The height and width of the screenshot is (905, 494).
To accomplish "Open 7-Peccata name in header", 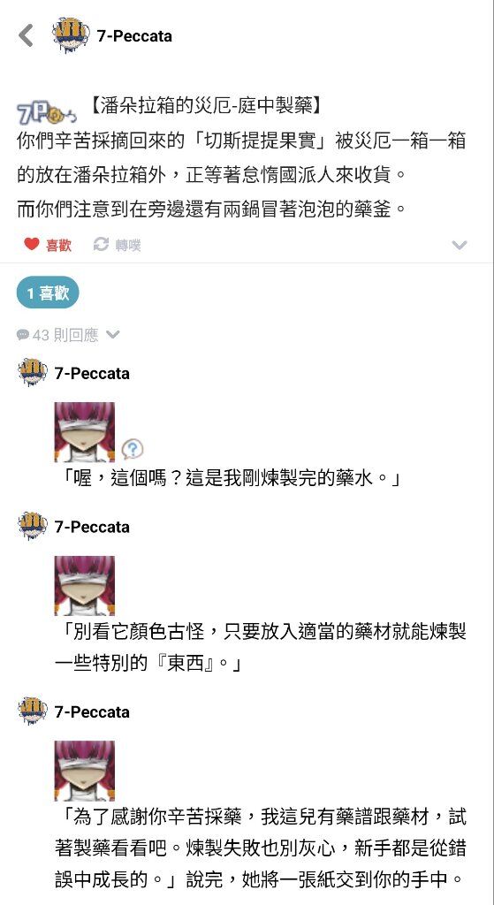I will click(x=134, y=35).
